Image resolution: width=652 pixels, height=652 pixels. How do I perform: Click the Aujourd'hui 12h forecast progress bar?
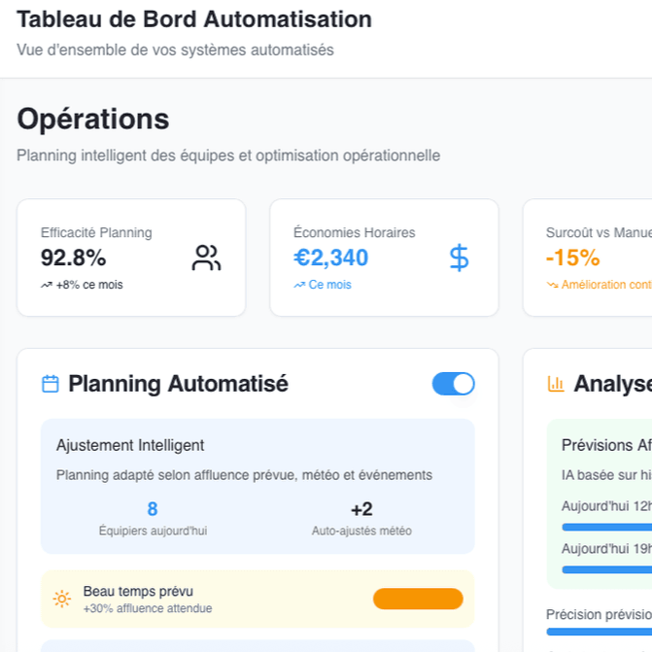[606, 527]
